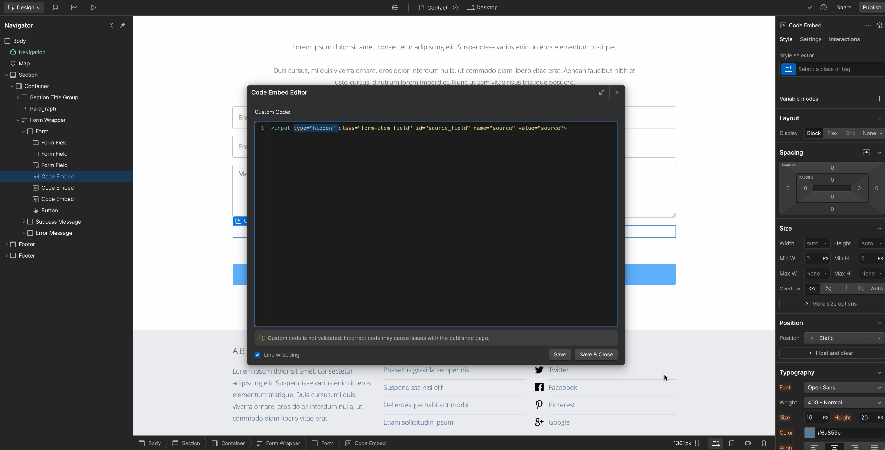885x450 pixels.
Task: Align text left
Action: pos(814,447)
